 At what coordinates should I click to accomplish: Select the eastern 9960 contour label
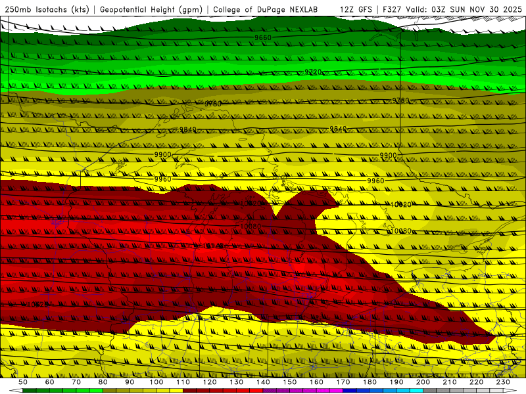point(375,181)
